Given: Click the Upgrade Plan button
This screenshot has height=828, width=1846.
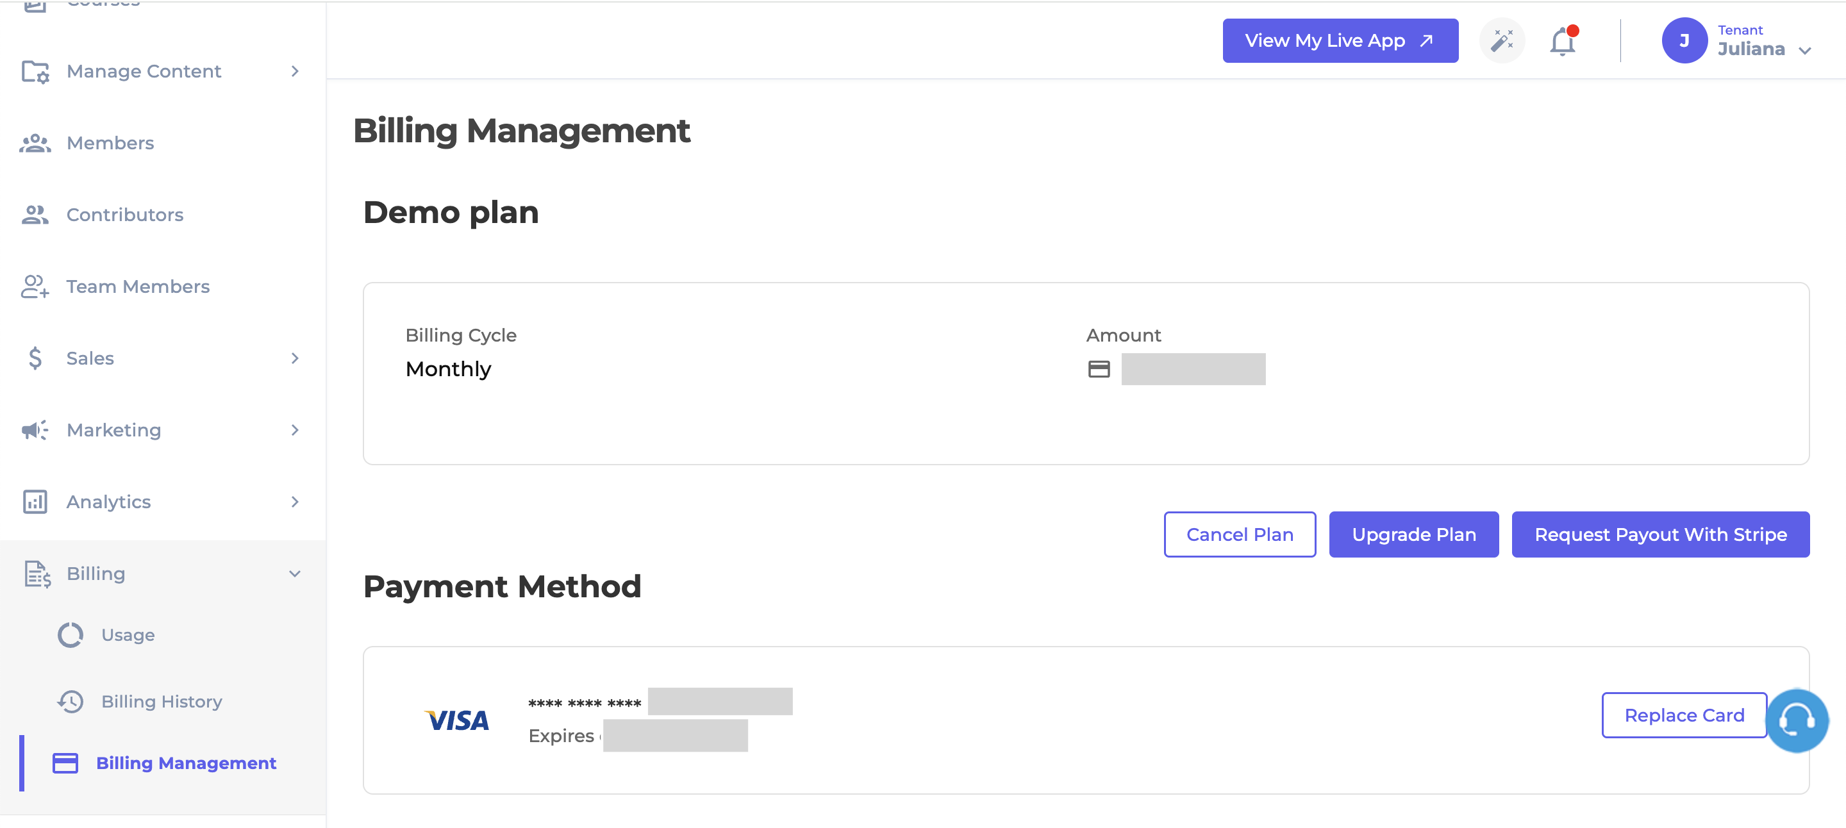Looking at the screenshot, I should [x=1413, y=534].
